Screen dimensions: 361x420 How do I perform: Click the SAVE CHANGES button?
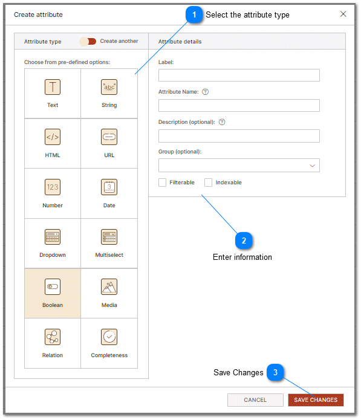point(316,400)
